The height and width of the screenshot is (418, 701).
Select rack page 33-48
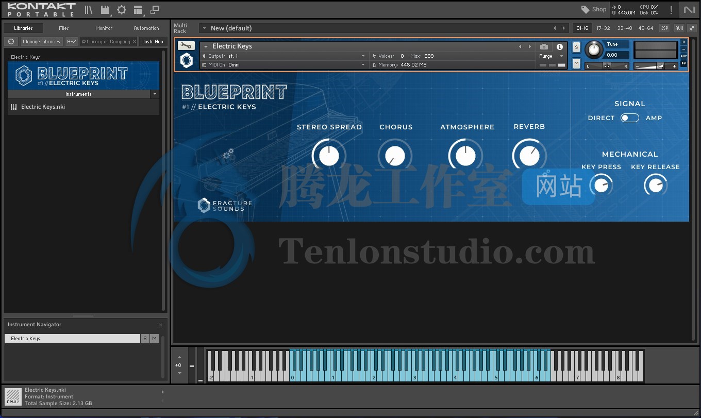[x=624, y=28]
